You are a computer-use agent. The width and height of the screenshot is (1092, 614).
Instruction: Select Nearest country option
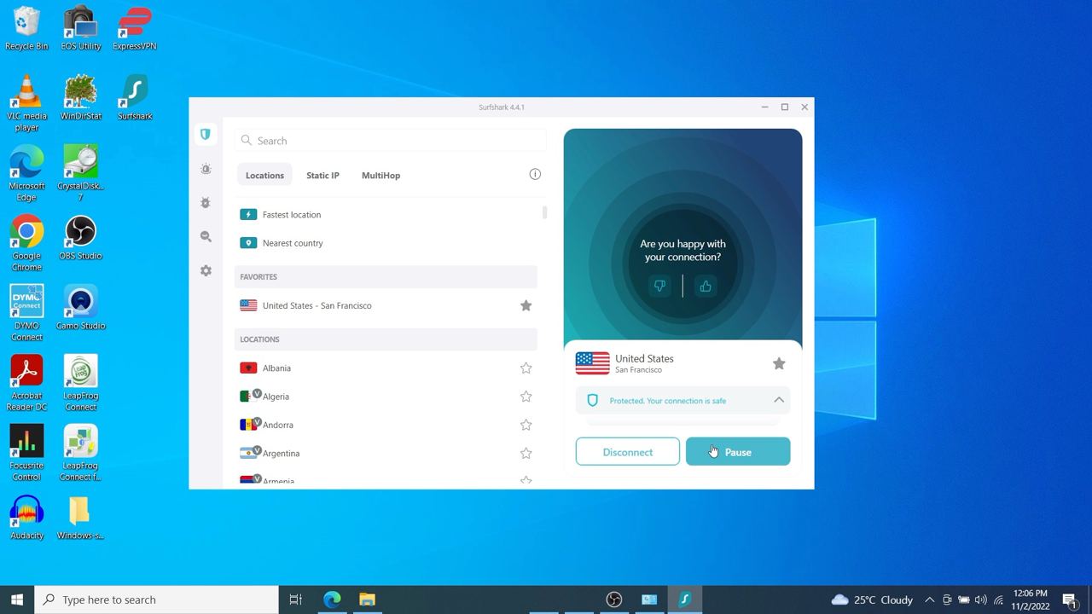click(386, 243)
